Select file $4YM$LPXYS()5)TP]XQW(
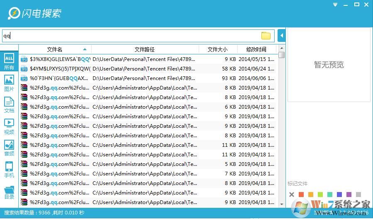Screen dimensions: 373x219 tap(60, 69)
